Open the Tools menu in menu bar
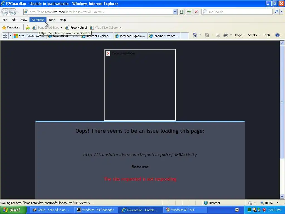 coord(52,20)
